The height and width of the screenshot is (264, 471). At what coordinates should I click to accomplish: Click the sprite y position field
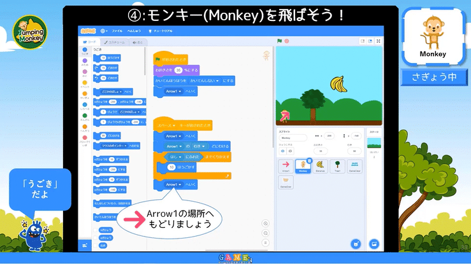click(x=356, y=135)
